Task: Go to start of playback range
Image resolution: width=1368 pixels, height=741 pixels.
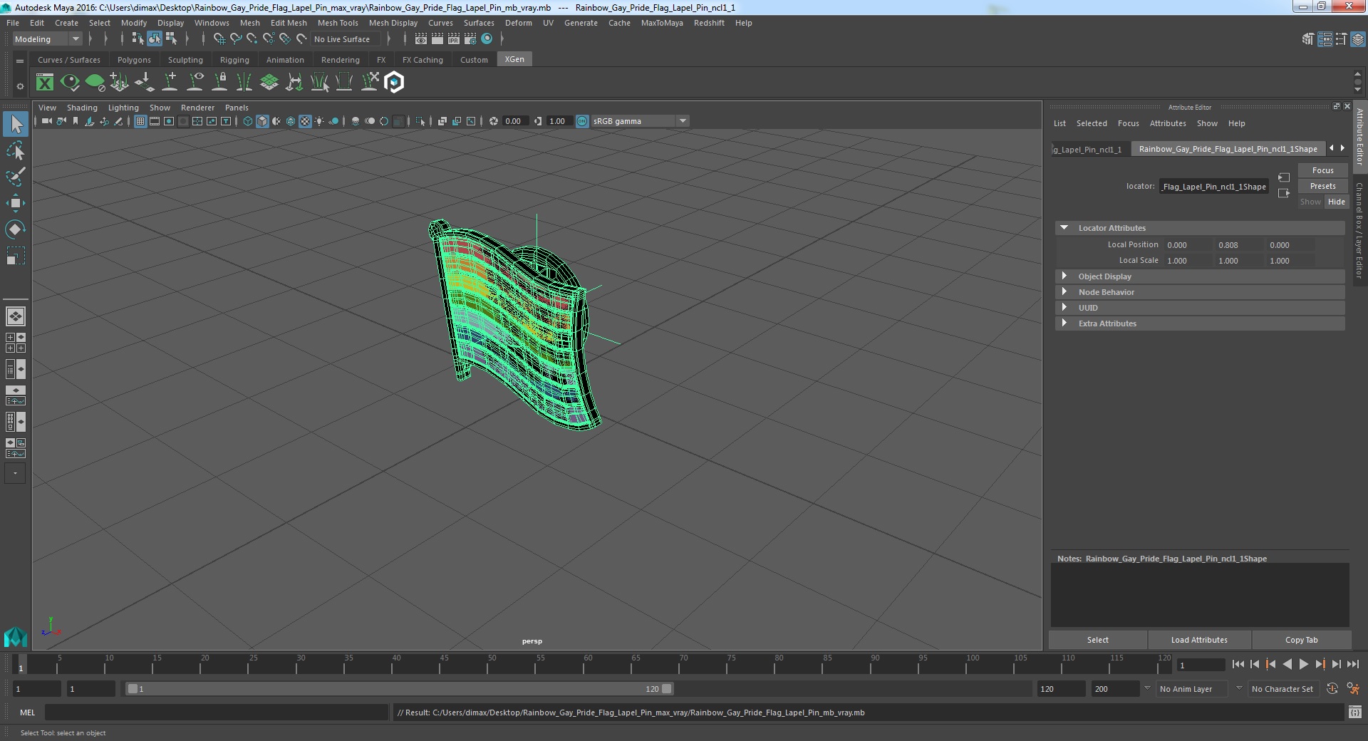Action: tap(1238, 664)
